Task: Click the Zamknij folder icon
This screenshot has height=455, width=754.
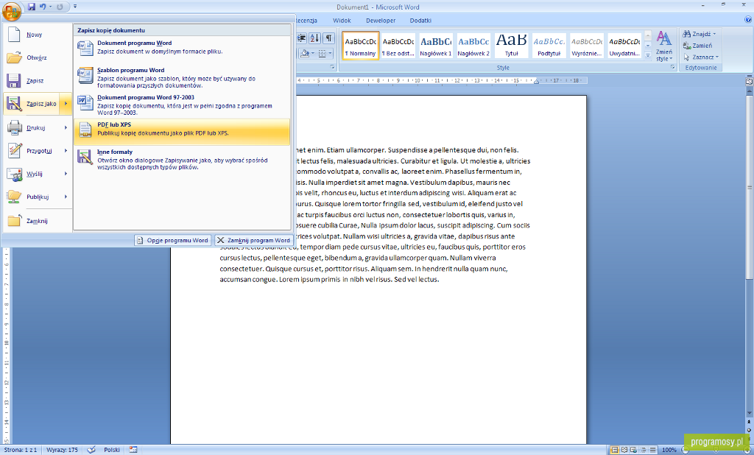Action: pyautogui.click(x=15, y=220)
